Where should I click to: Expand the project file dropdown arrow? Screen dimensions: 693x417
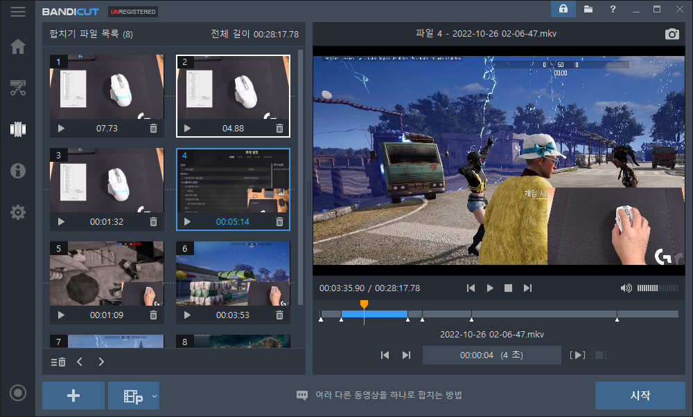[155, 396]
